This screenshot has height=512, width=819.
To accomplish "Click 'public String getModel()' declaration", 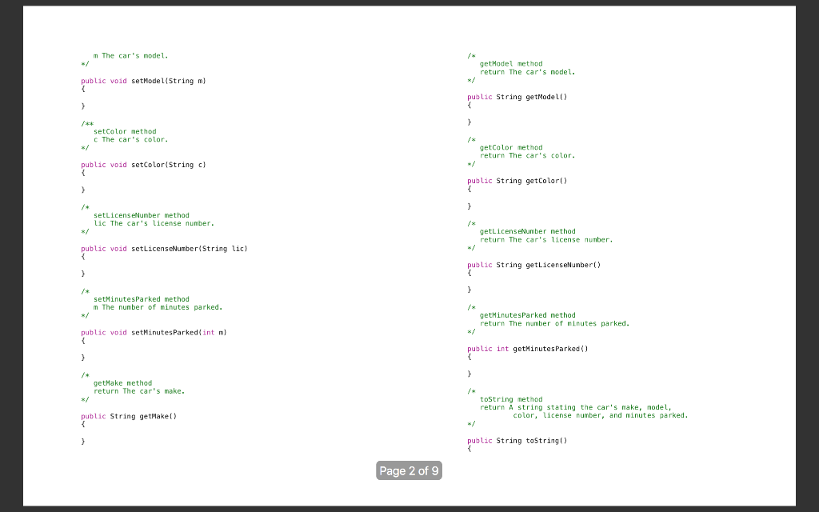I will pyautogui.click(x=517, y=97).
